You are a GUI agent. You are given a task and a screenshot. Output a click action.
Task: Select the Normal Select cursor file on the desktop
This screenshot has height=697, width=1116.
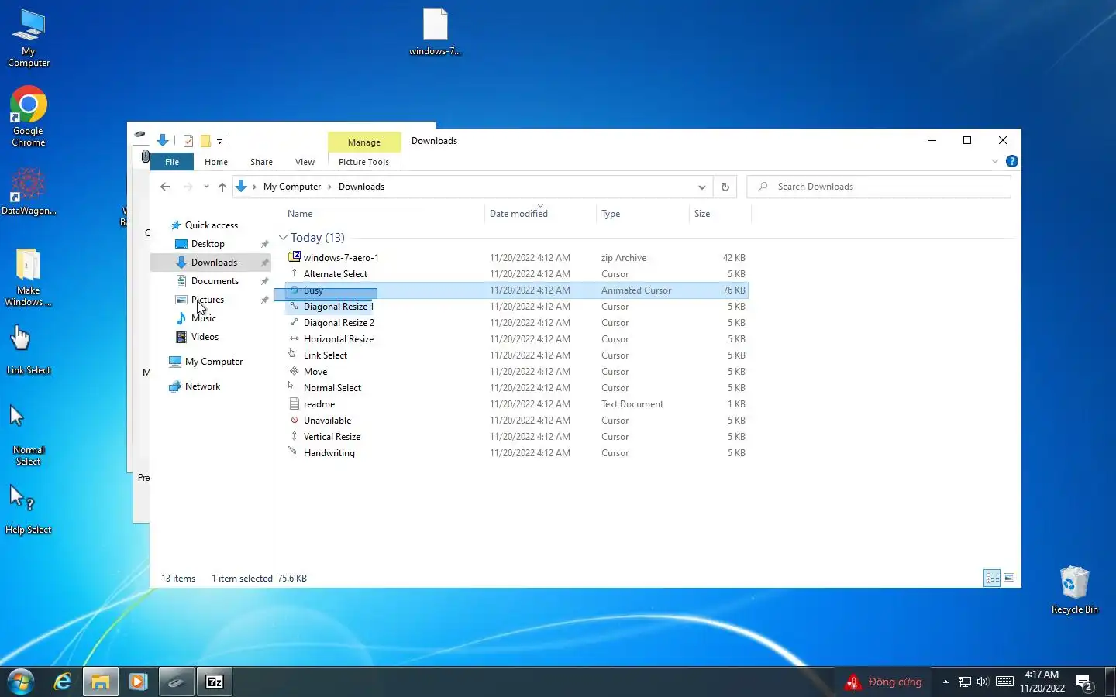click(x=29, y=435)
